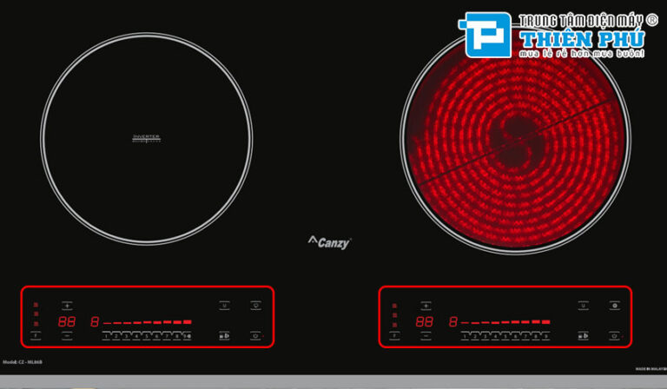Tap the round icon key above the right power key
This screenshot has height=389, width=667.
[615, 306]
